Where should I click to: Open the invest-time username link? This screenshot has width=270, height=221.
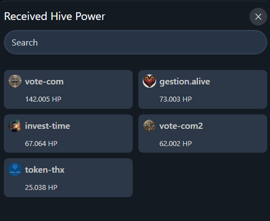click(x=47, y=126)
